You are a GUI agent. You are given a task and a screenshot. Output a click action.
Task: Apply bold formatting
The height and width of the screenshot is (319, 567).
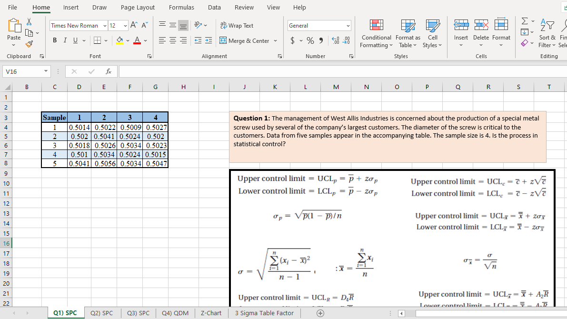pos(54,40)
